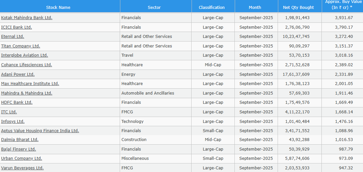Open Urban Company Ltd. stock link

coord(21,158)
